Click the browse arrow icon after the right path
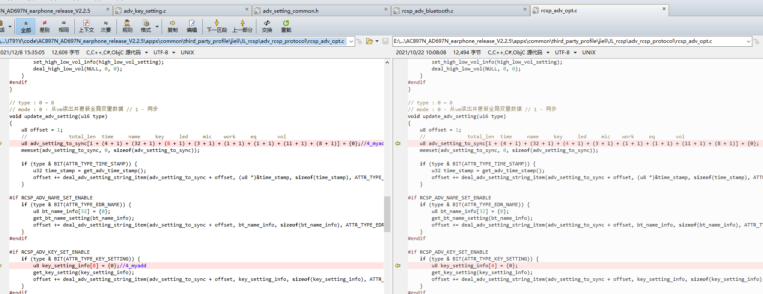Image resolution: width=763 pixels, height=294 pixels. (x=757, y=41)
